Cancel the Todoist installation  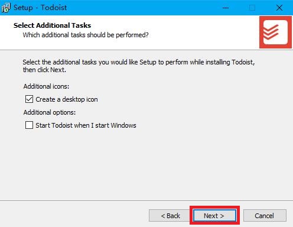(x=265, y=216)
